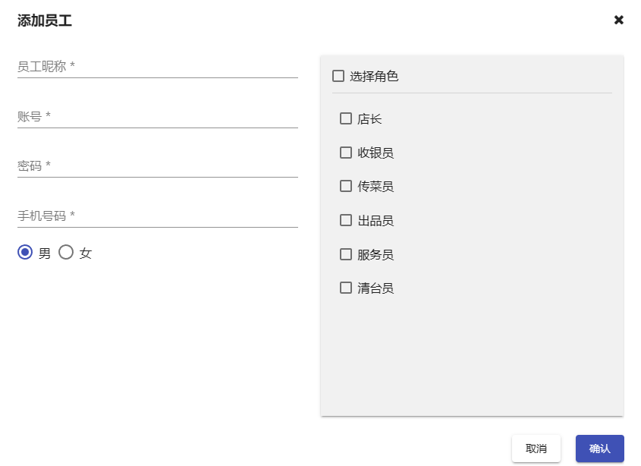Close the dialog with the X icon
Viewport: 641px width, 466px height.
[x=619, y=20]
